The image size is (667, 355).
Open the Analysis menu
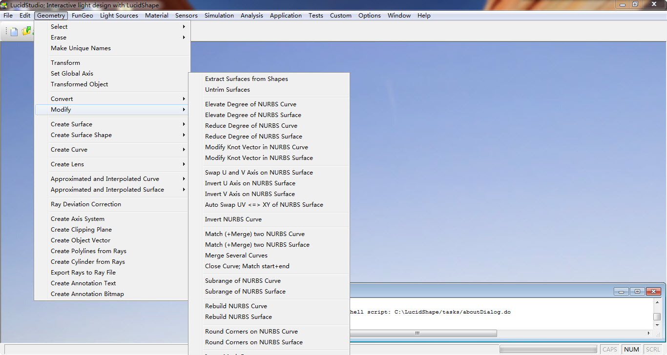[x=252, y=16]
